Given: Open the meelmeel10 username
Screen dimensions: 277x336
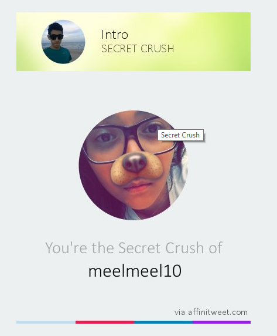Looking at the screenshot, I should (135, 271).
